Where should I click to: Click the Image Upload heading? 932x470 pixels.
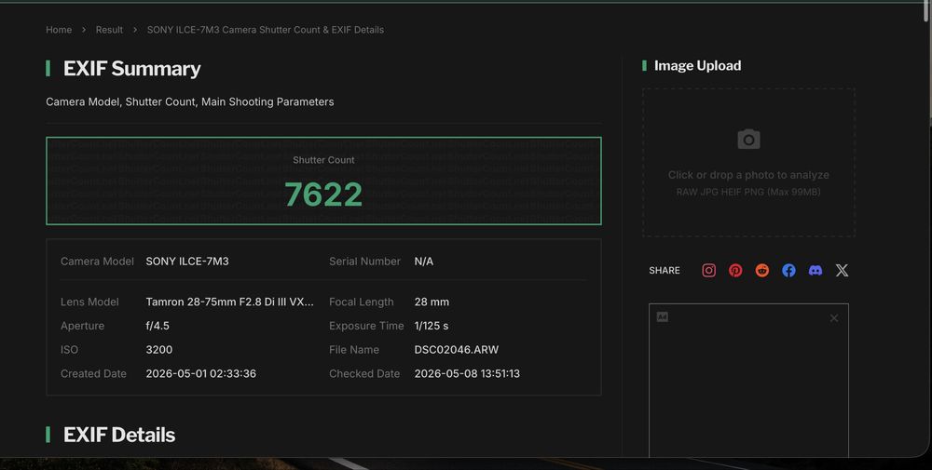697,66
